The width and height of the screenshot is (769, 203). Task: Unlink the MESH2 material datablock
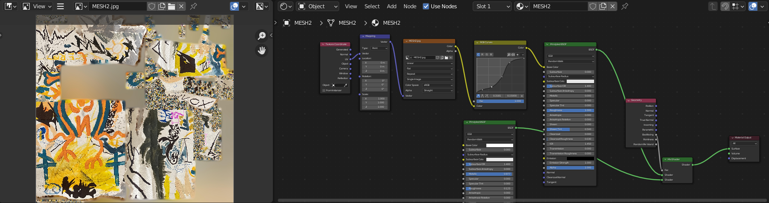pos(613,6)
